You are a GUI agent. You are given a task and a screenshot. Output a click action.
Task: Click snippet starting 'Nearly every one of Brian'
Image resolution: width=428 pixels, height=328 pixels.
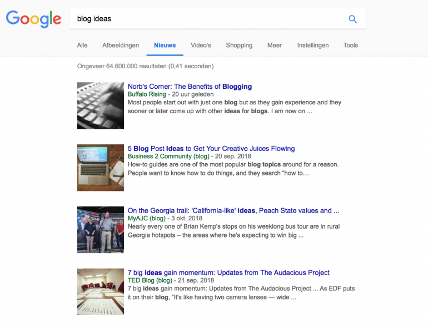click(x=233, y=231)
